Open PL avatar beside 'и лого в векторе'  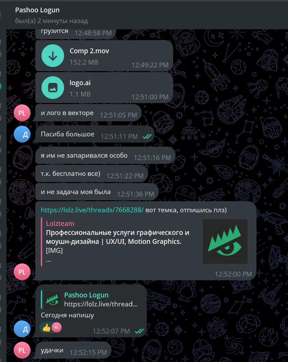click(22, 113)
